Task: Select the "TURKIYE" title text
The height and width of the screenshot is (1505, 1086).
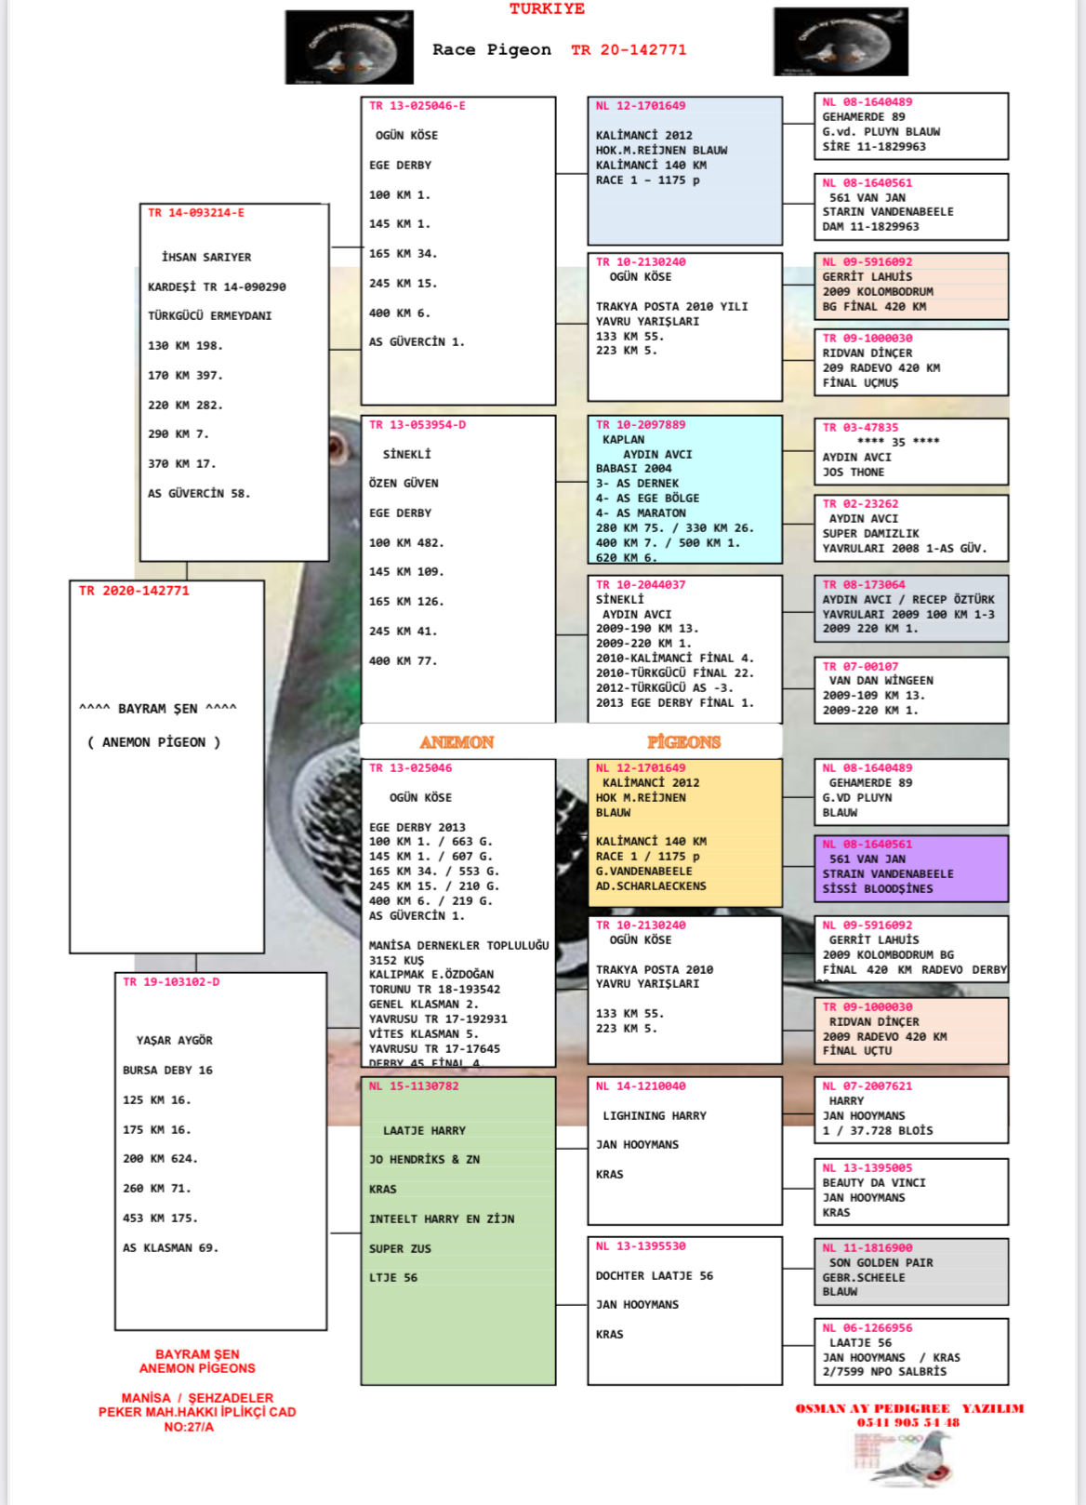Action: (x=547, y=8)
